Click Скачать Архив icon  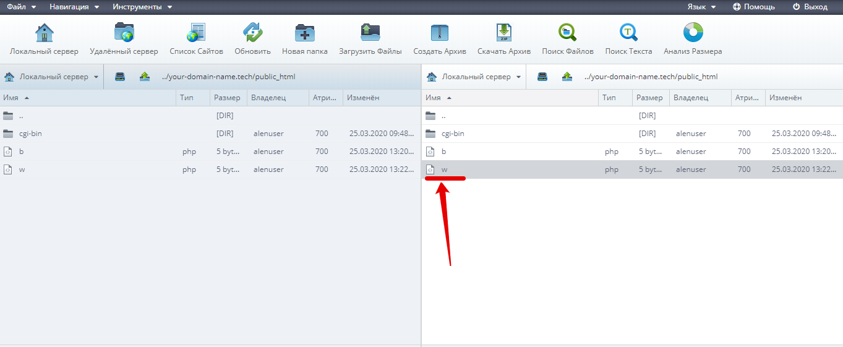coord(504,32)
